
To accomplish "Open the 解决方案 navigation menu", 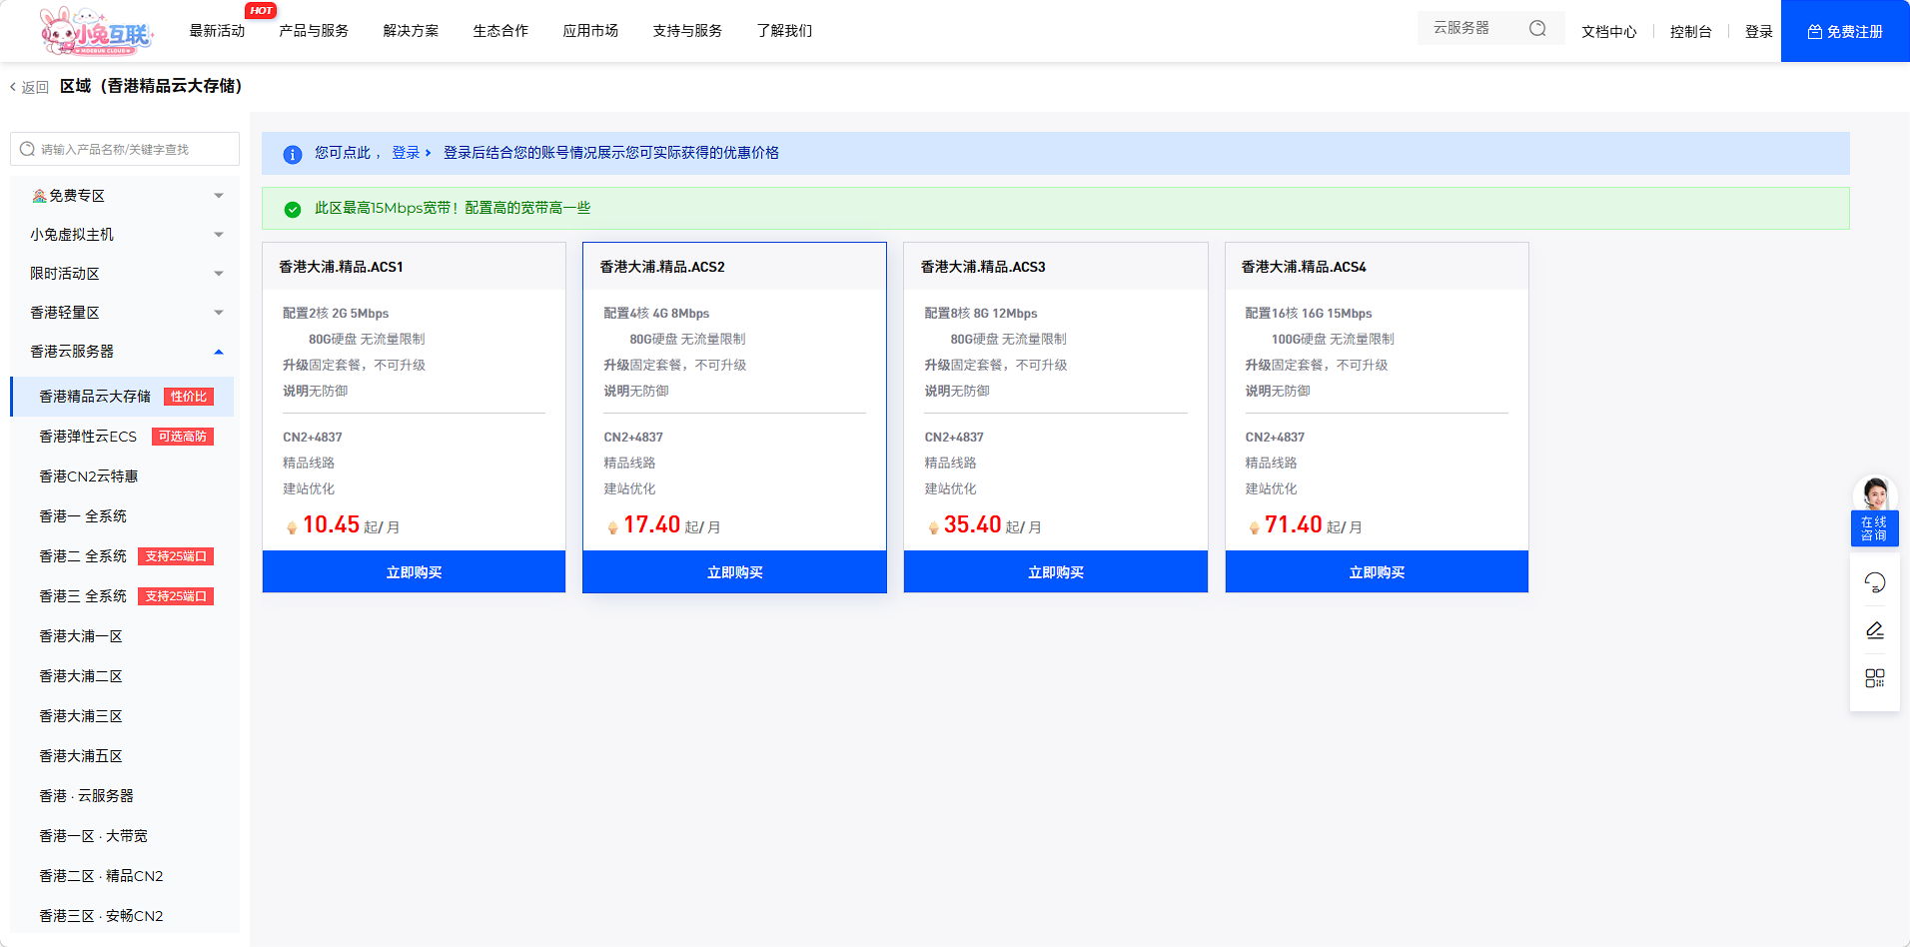I will (411, 31).
